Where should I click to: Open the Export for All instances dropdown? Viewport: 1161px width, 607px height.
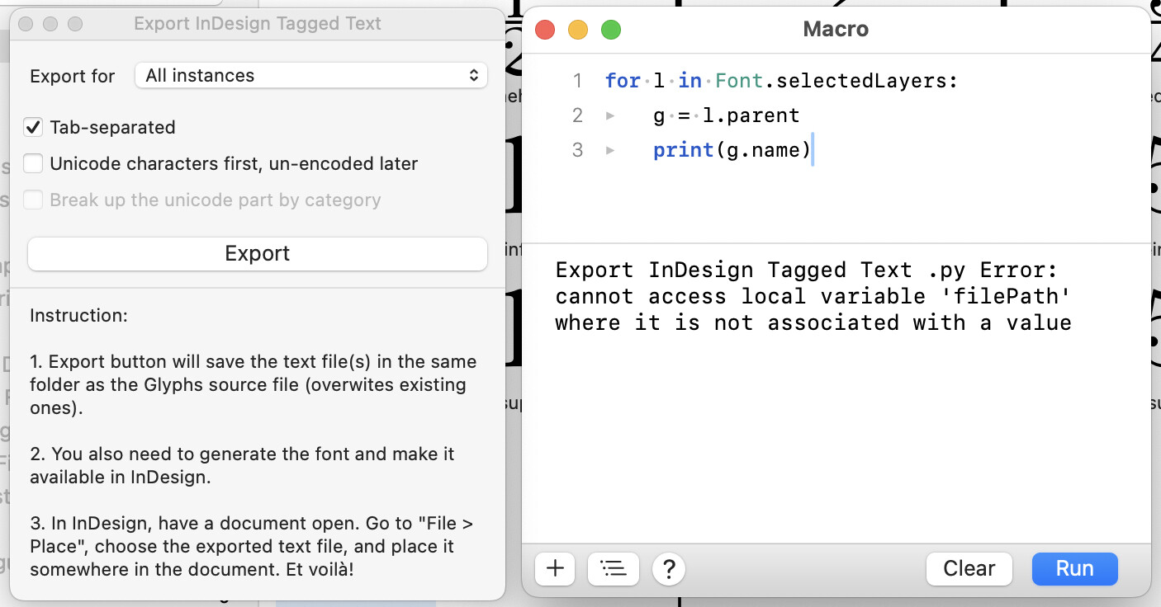click(x=310, y=76)
